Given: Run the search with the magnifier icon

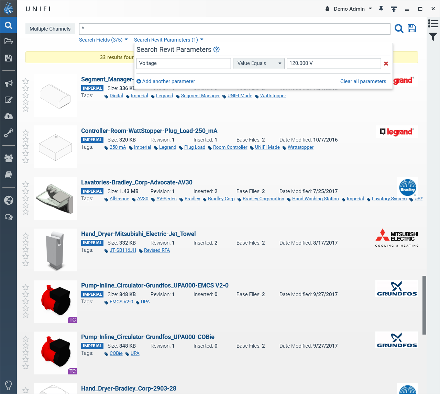Looking at the screenshot, I should pos(399,29).
